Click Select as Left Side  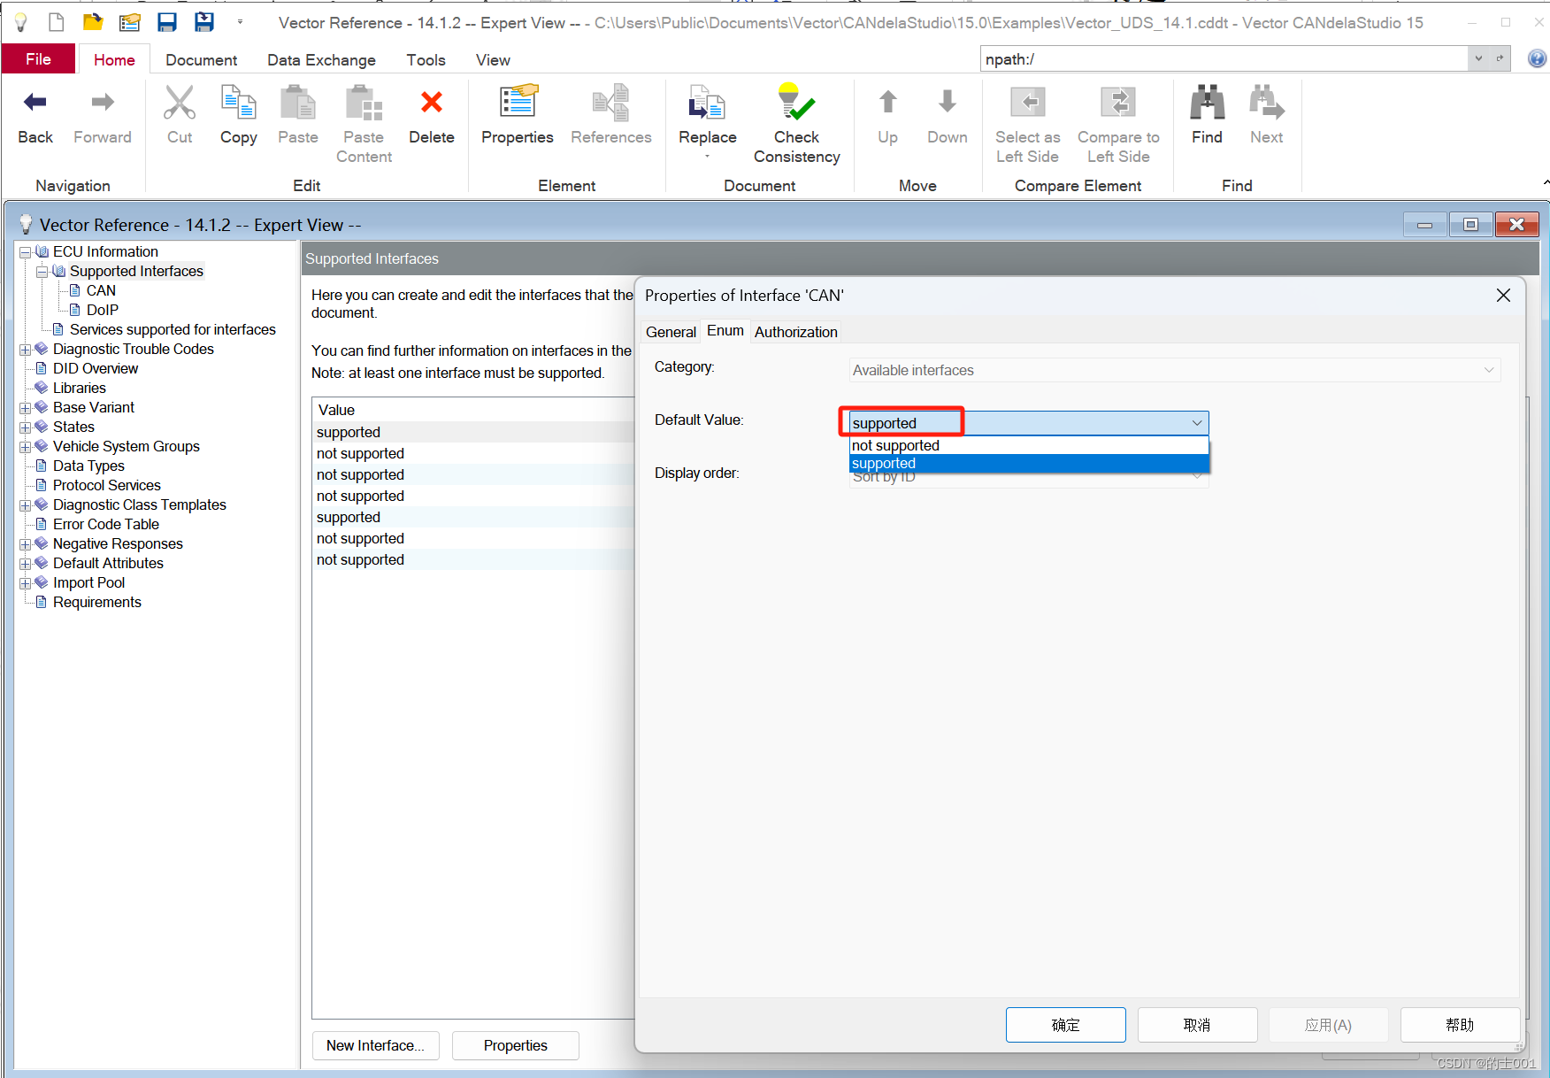click(1028, 124)
